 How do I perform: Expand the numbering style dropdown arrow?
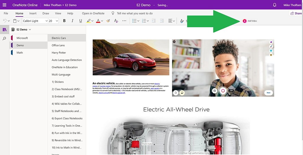click(148, 21)
